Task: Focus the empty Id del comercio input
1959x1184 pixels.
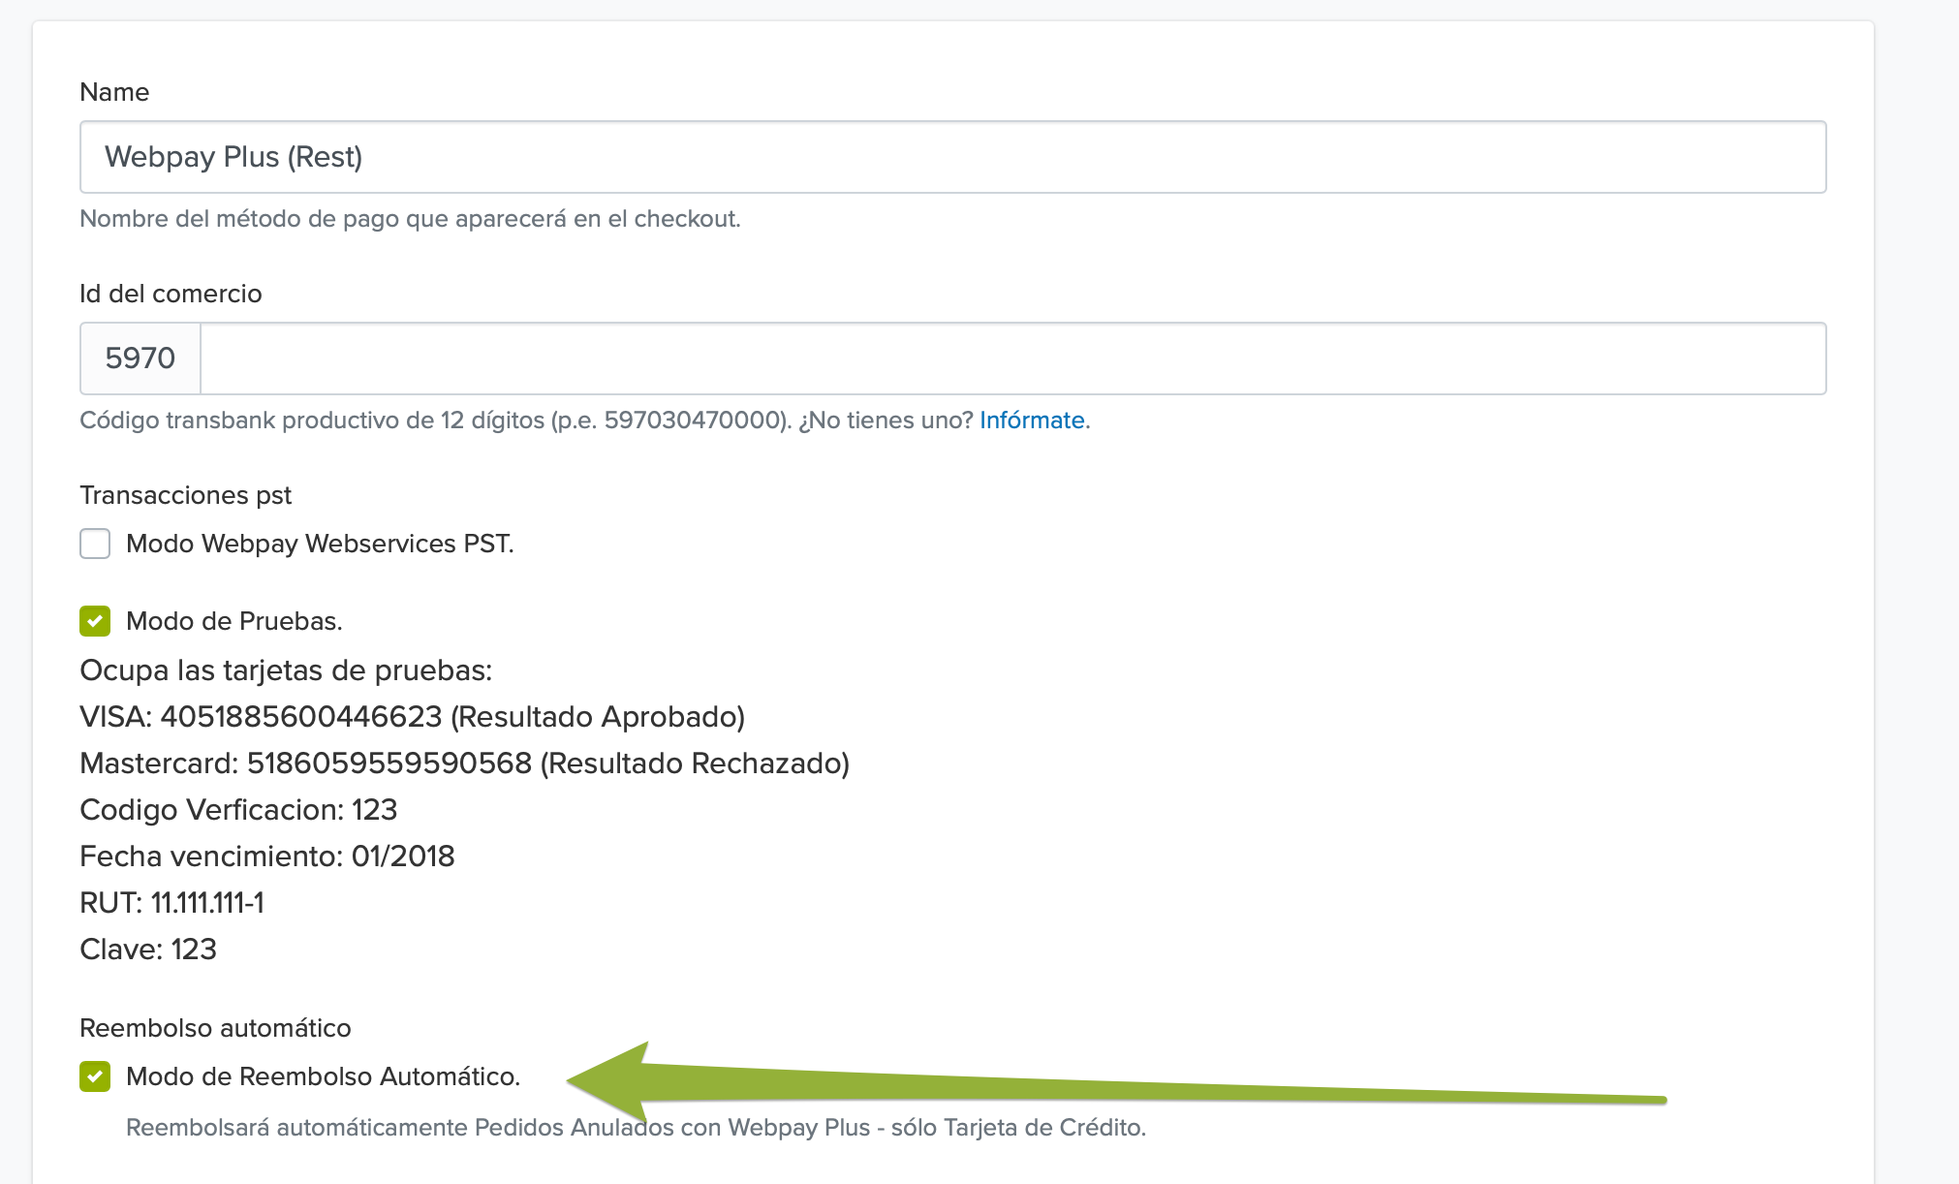Action: [1012, 358]
